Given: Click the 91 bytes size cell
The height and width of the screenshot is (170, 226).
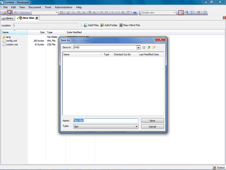Looking at the screenshot, I should pyautogui.click(x=39, y=45).
